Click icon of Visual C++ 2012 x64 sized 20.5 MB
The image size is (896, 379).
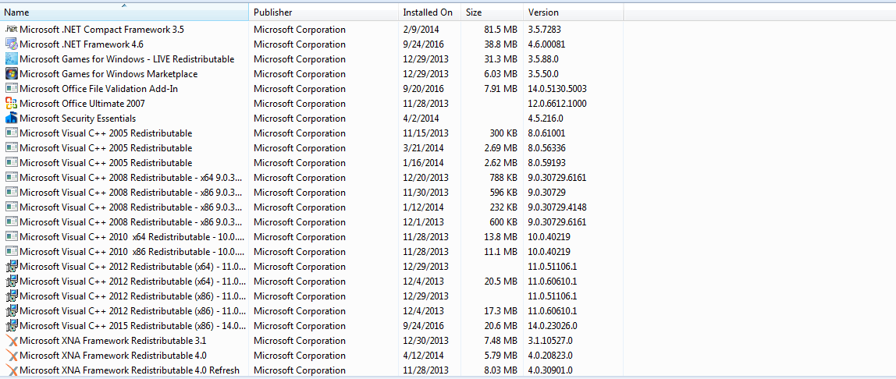click(11, 282)
